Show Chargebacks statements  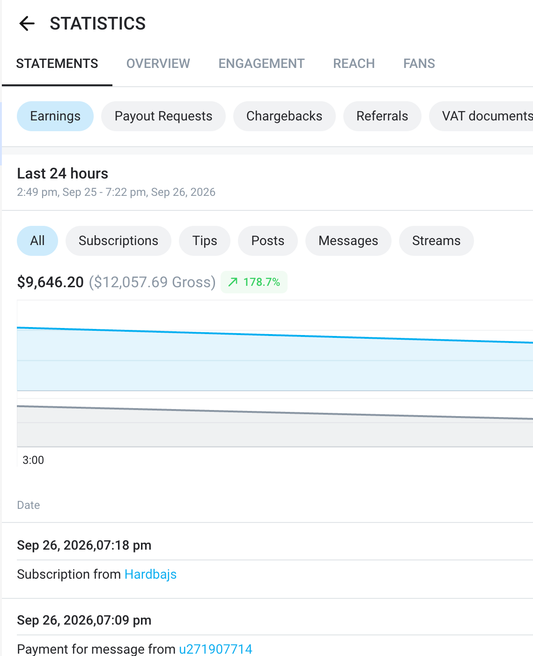(x=284, y=116)
